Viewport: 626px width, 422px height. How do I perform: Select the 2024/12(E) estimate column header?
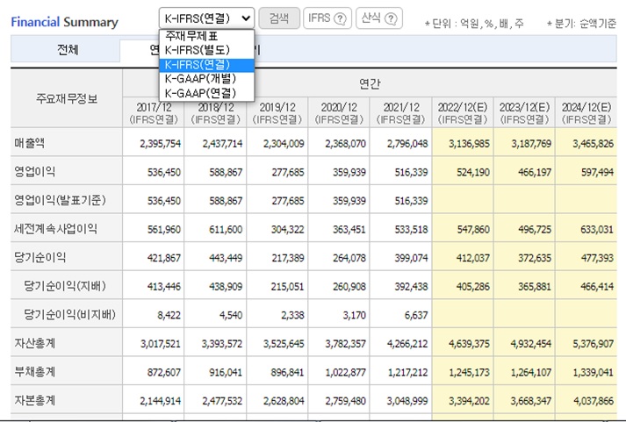point(586,113)
